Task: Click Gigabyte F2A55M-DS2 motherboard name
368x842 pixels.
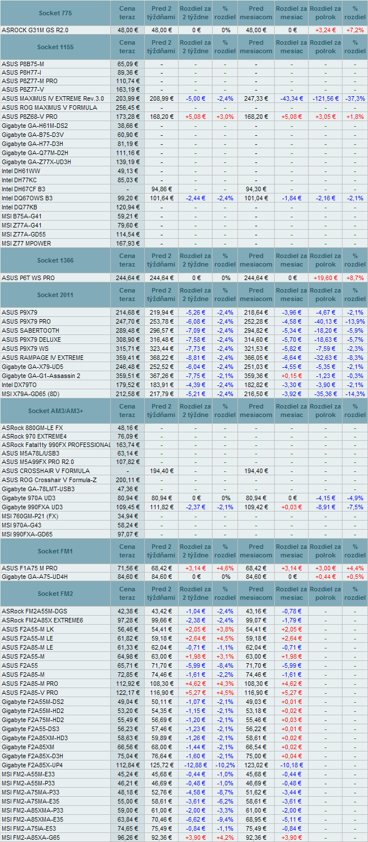Action: [x=33, y=701]
